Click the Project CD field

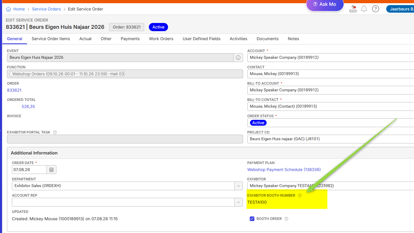coord(331,139)
